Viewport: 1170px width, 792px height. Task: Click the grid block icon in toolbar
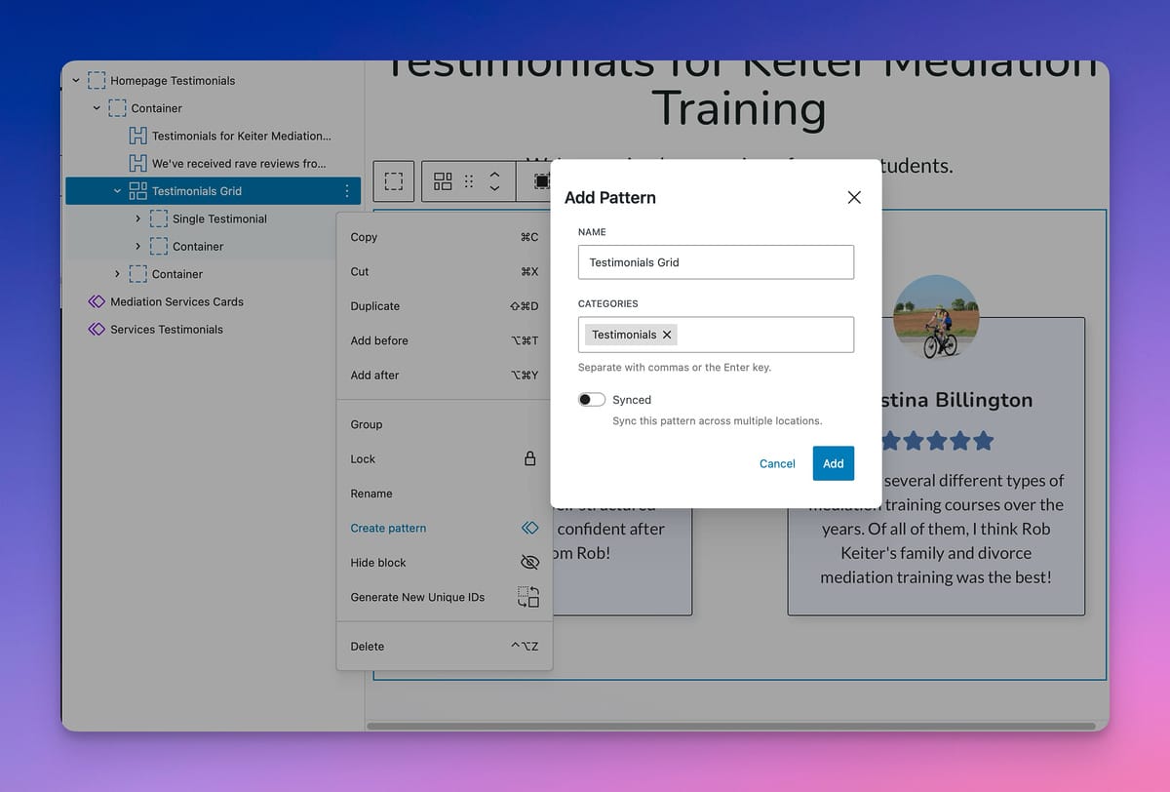pos(443,181)
